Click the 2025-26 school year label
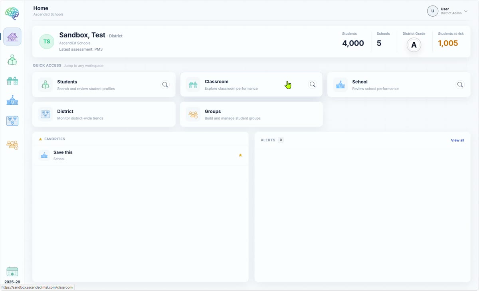The height and width of the screenshot is (291, 479). tap(12, 282)
